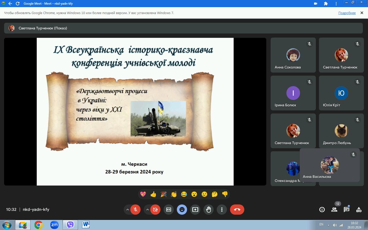Screen dimensions: 368x230
Task: Open the Activities shapes icon
Action: pos(359,210)
